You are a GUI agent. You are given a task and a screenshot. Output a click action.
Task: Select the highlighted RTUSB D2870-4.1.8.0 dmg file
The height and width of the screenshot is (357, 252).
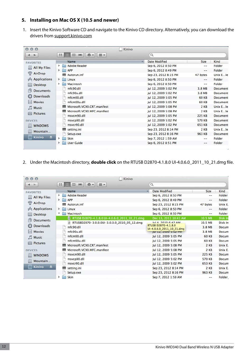(142, 218)
